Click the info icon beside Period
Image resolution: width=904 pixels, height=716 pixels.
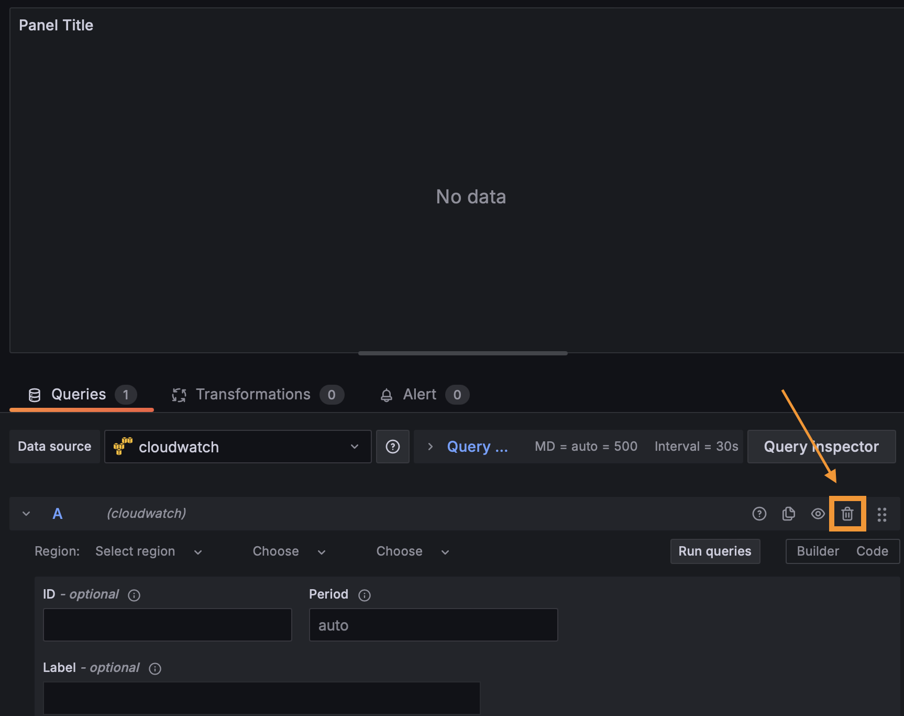365,595
